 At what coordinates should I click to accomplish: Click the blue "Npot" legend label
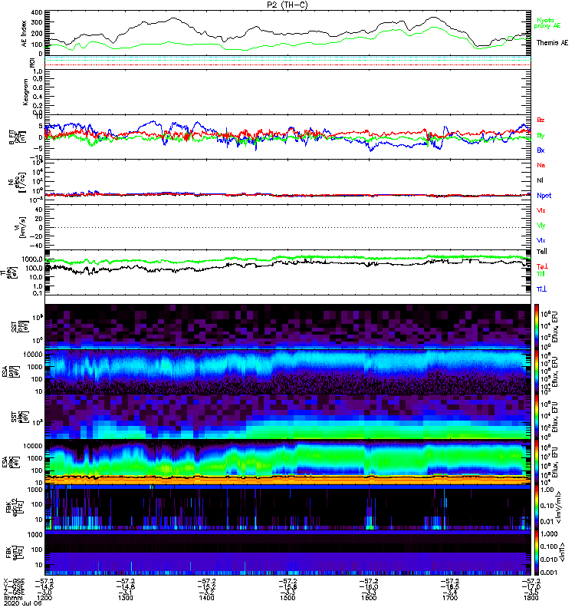click(x=544, y=196)
